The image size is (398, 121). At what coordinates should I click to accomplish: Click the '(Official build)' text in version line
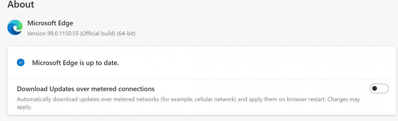click(98, 33)
